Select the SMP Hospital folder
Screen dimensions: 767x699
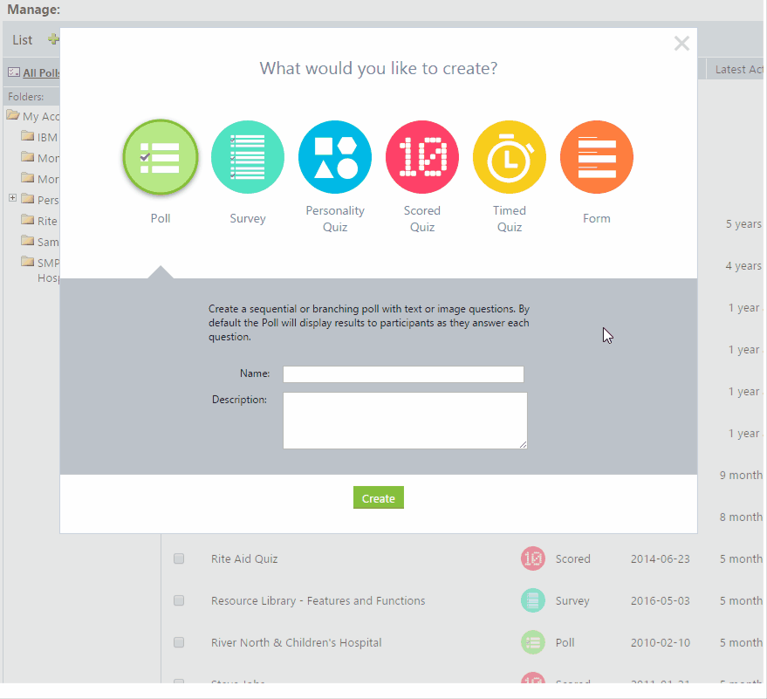point(48,270)
